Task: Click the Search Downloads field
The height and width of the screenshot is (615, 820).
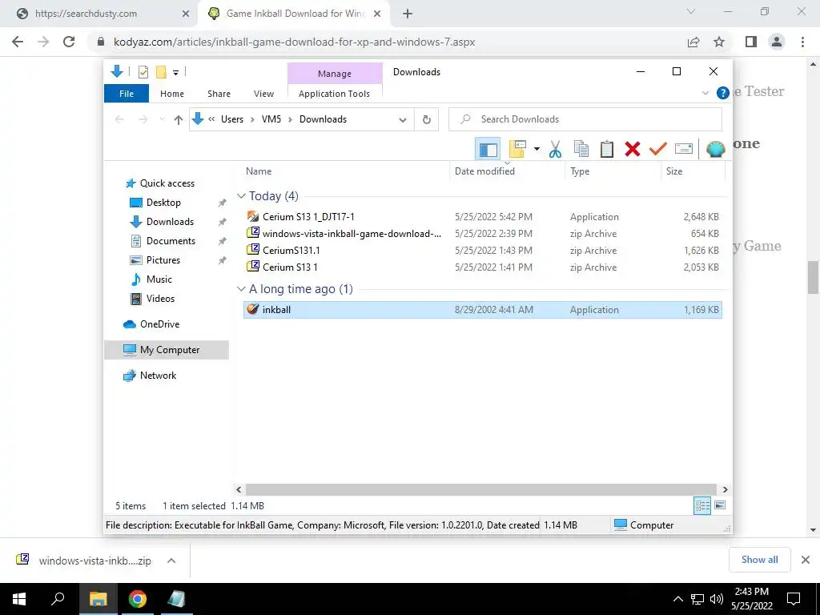Action: (x=585, y=119)
